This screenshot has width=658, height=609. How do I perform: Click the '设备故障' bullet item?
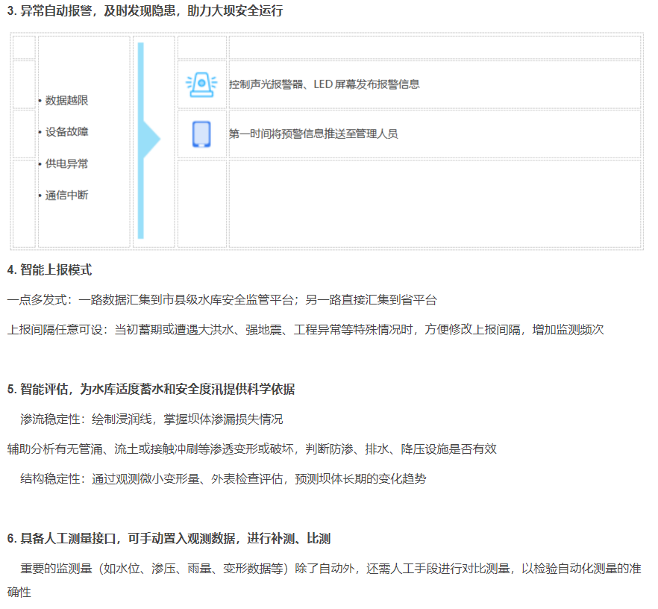click(x=66, y=132)
